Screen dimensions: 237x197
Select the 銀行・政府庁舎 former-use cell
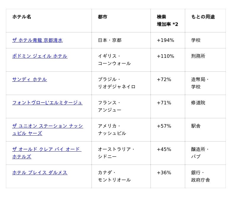[x=200, y=176]
